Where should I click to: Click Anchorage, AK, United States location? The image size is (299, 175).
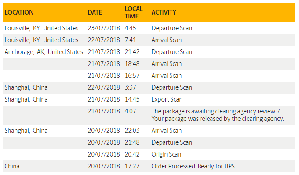click(44, 52)
